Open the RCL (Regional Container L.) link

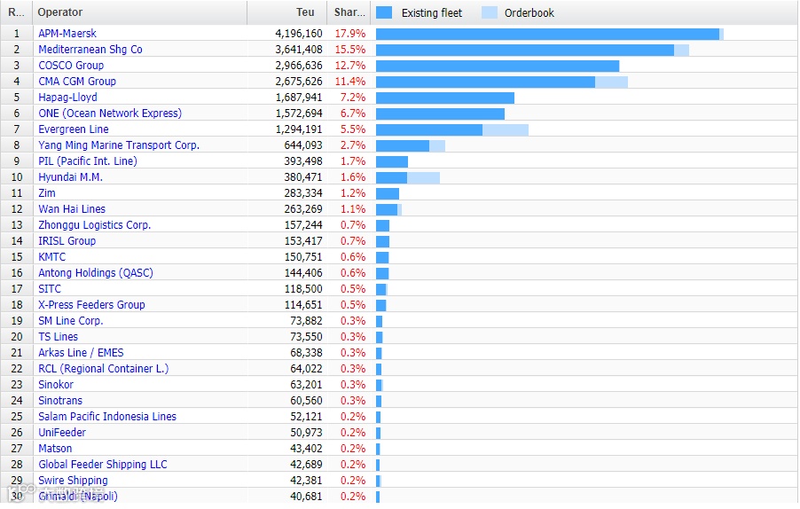(104, 369)
